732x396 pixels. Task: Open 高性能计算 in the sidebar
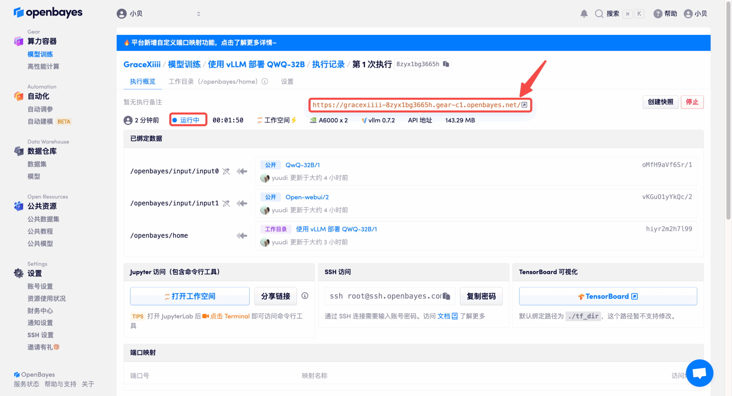[43, 66]
